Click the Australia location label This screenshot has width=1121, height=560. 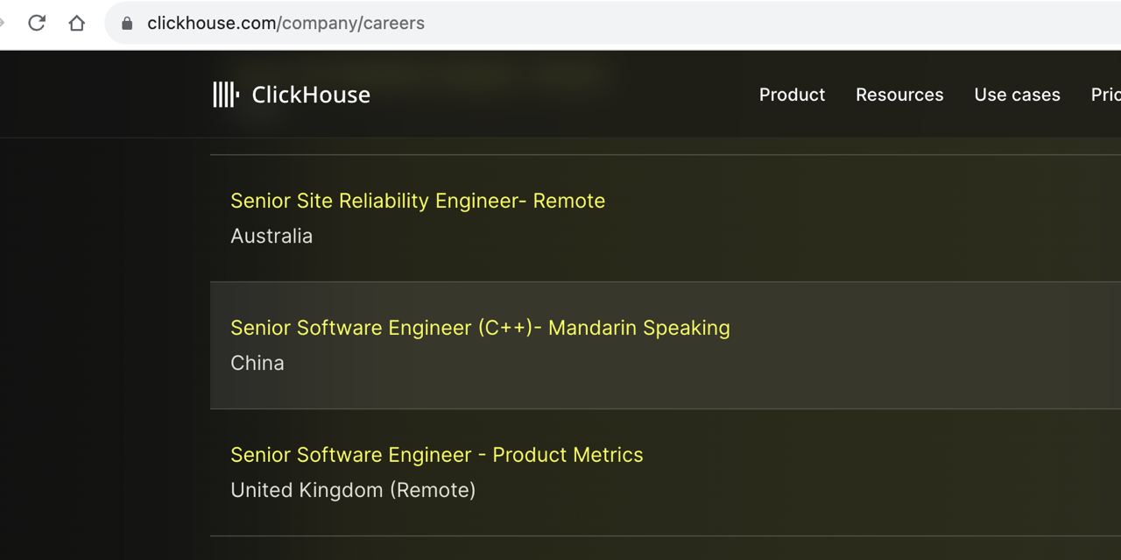[271, 236]
